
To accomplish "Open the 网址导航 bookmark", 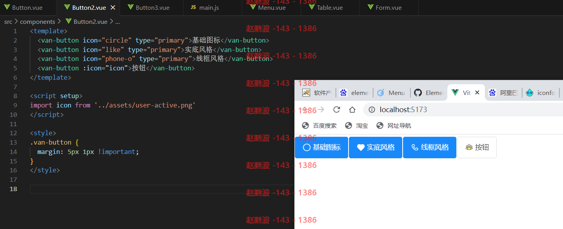I will click(394, 125).
